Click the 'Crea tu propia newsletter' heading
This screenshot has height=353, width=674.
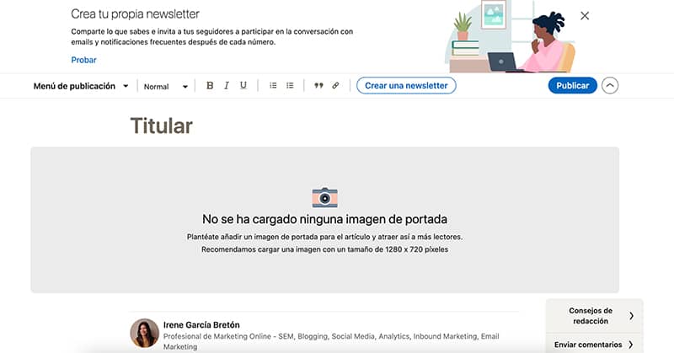tap(135, 14)
